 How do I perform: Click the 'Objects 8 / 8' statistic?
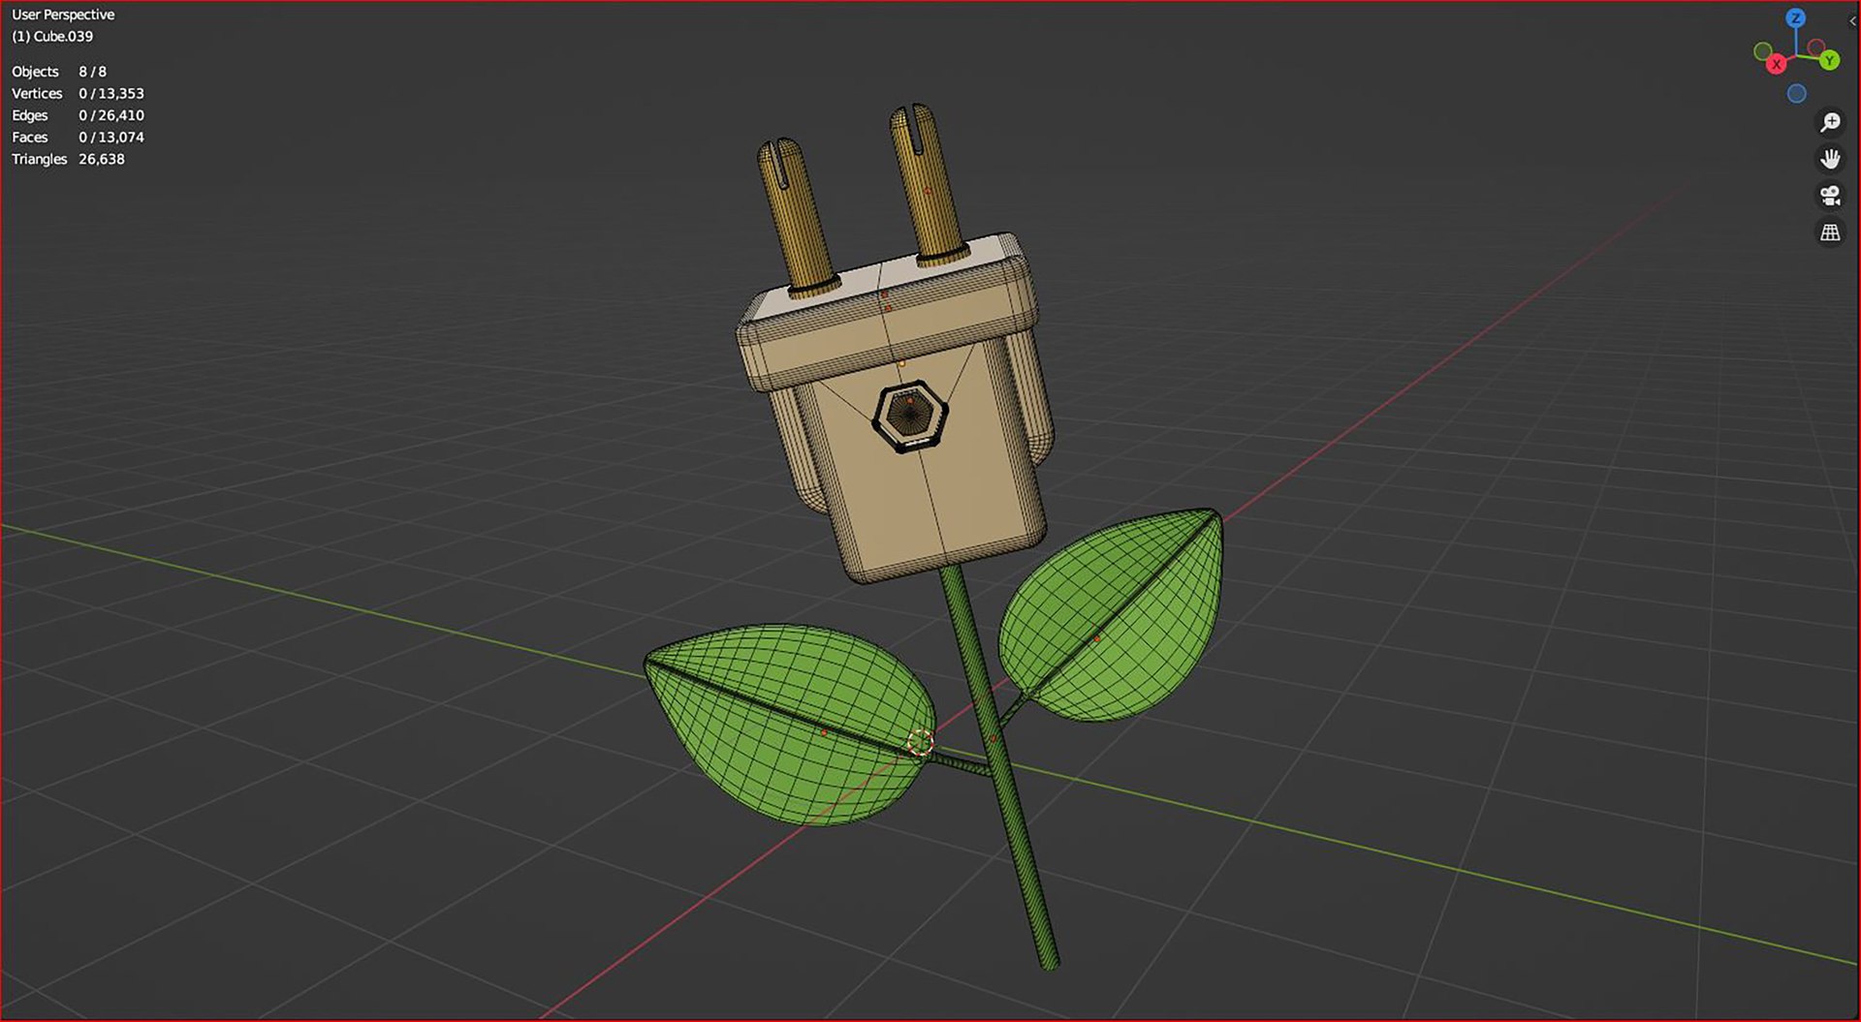(x=59, y=72)
